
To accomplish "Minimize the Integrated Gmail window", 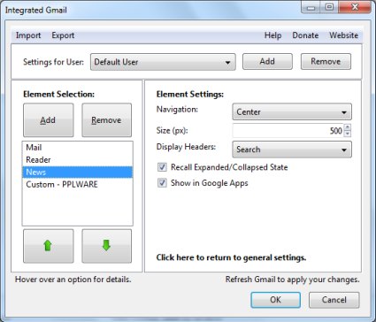I will pyautogui.click(x=311, y=7).
